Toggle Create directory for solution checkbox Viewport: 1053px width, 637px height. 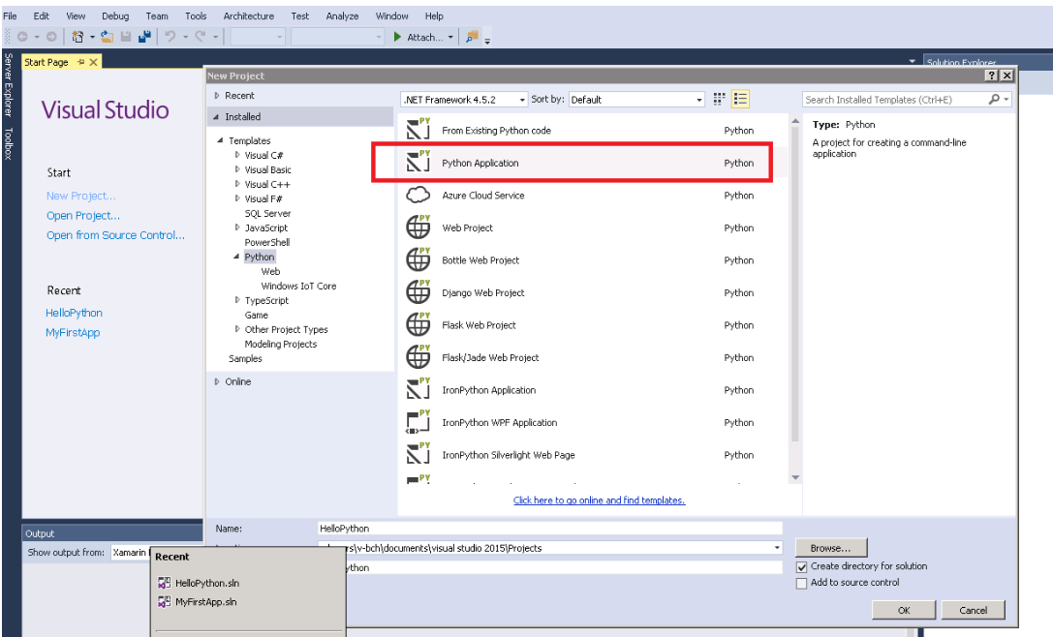801,566
